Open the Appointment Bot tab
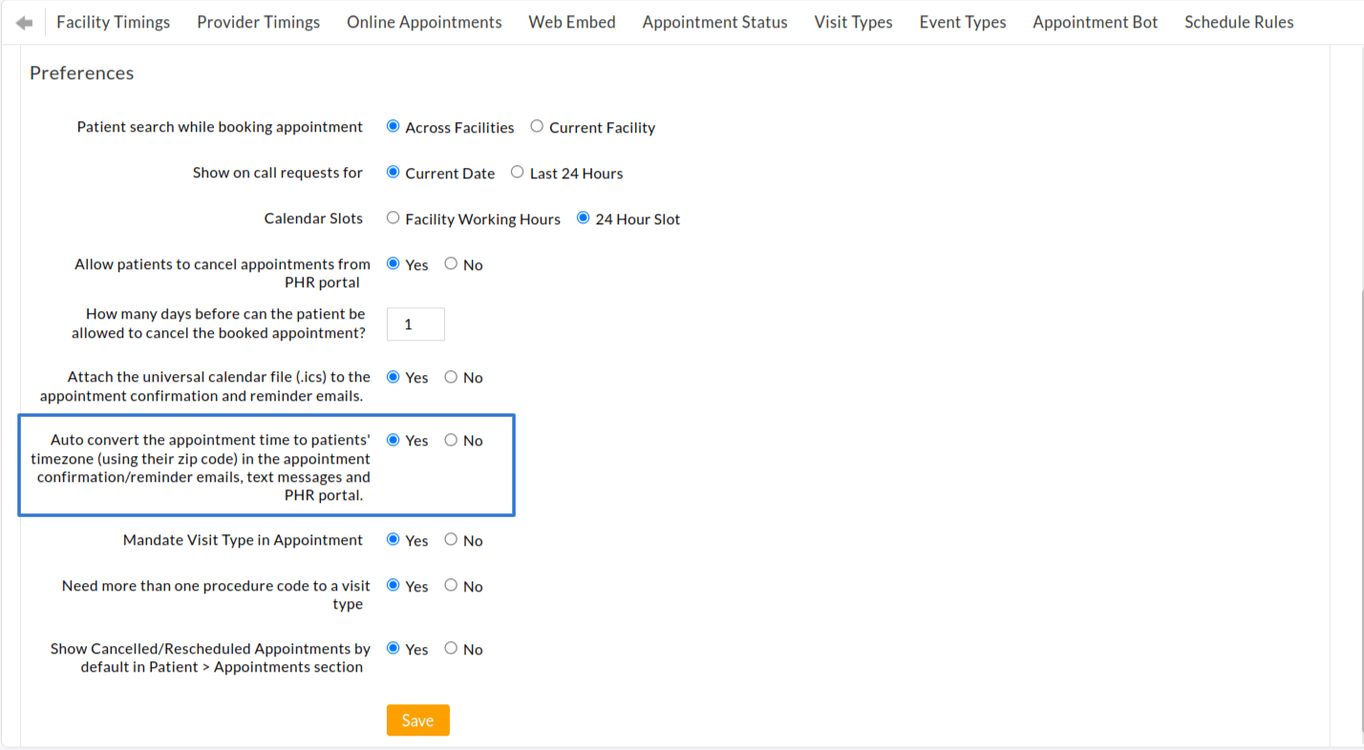The width and height of the screenshot is (1364, 750). [x=1095, y=22]
